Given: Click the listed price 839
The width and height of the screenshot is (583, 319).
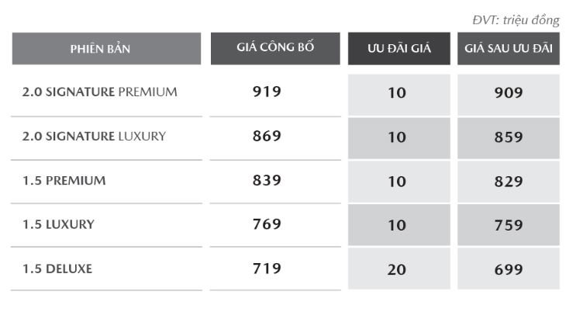Looking at the screenshot, I should click(x=267, y=180).
